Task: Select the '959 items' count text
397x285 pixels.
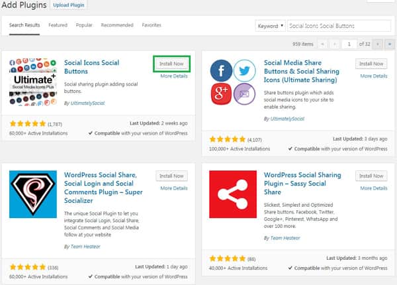Action: pos(303,44)
